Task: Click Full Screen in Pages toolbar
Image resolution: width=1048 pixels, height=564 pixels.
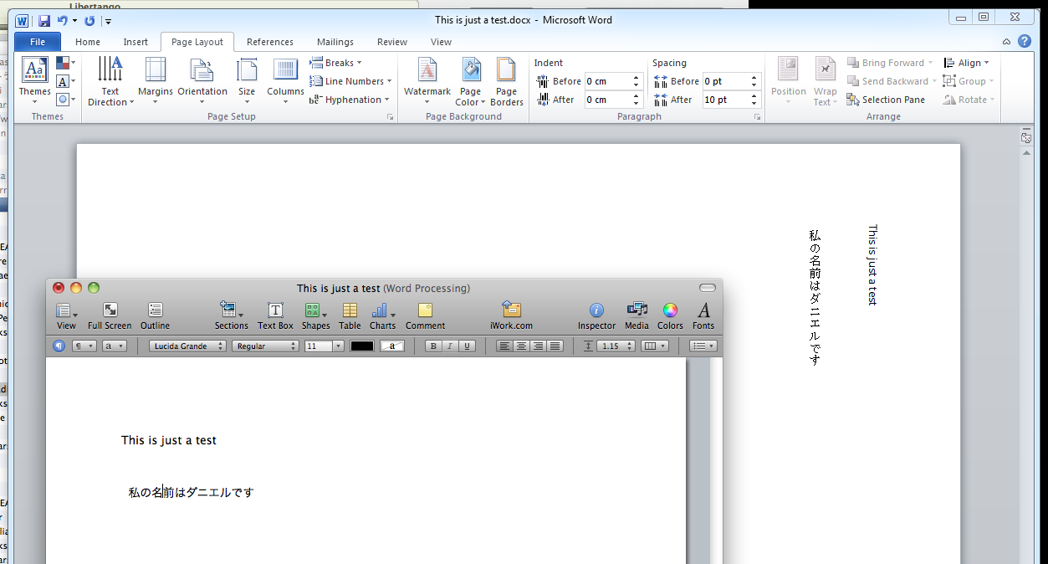Action: tap(110, 316)
